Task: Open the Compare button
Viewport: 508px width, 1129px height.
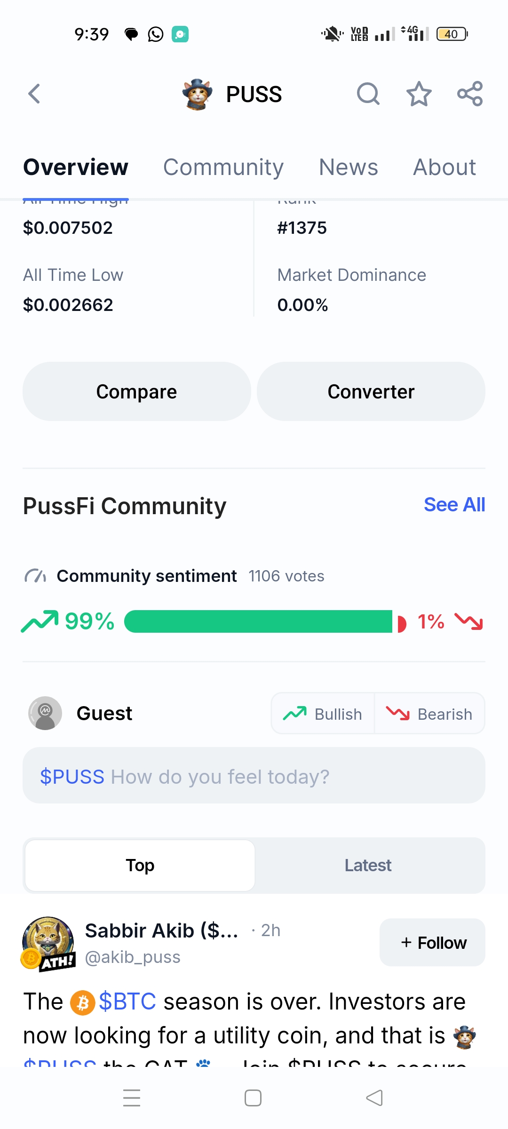Action: click(x=136, y=391)
